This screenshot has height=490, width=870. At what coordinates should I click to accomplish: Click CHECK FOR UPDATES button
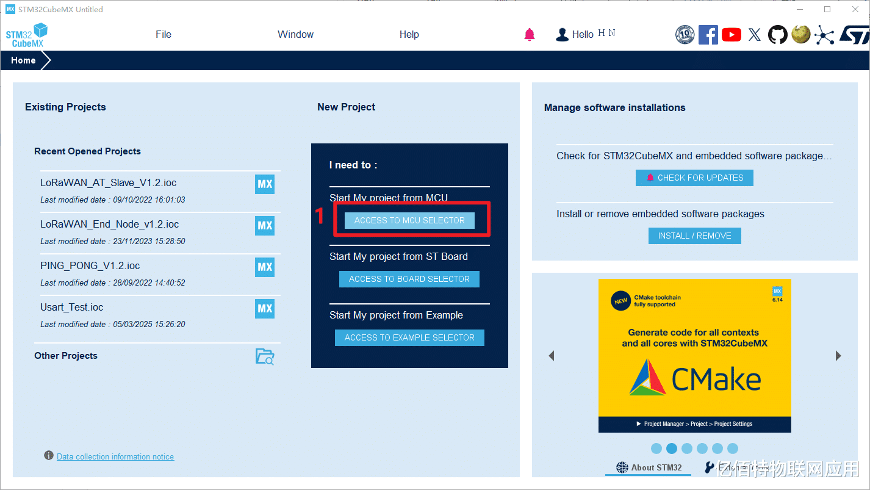pyautogui.click(x=694, y=178)
